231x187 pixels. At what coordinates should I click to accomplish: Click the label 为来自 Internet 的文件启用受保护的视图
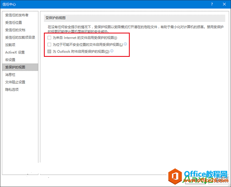[85, 38]
